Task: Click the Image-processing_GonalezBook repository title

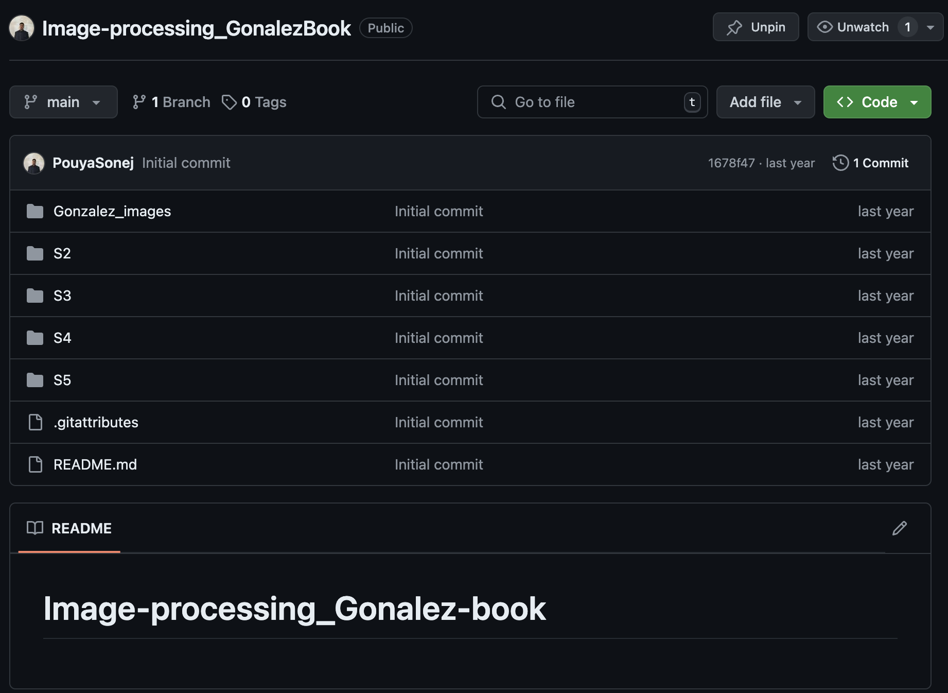Action: point(196,28)
